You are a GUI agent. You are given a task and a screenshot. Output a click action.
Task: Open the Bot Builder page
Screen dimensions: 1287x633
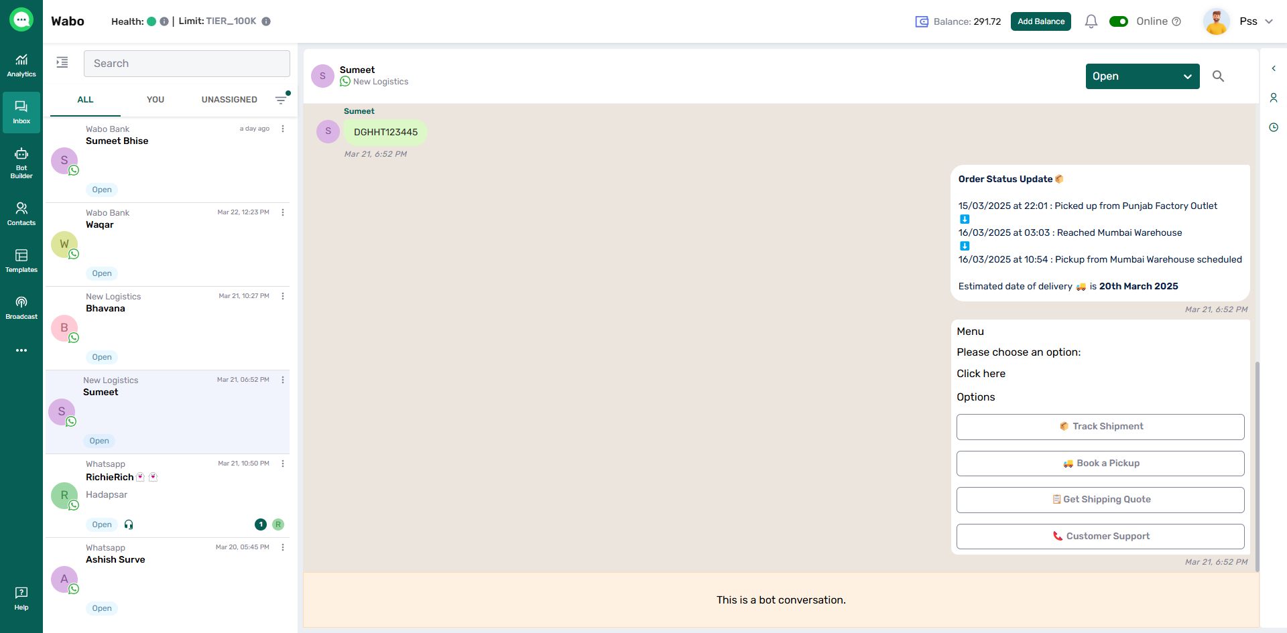tap(21, 163)
